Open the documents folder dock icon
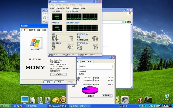This screenshot has height=108, width=173. 32,100
